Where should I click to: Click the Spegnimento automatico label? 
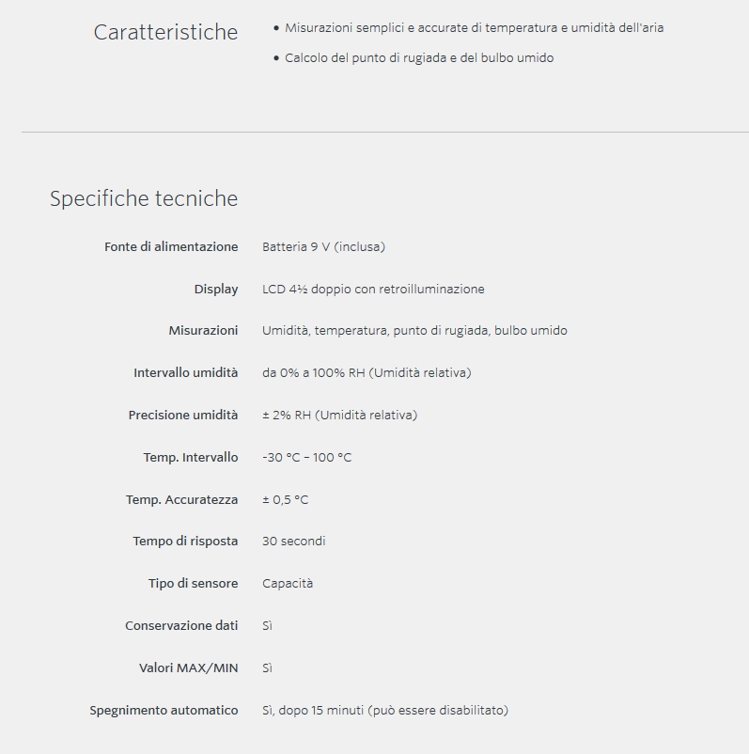164,710
